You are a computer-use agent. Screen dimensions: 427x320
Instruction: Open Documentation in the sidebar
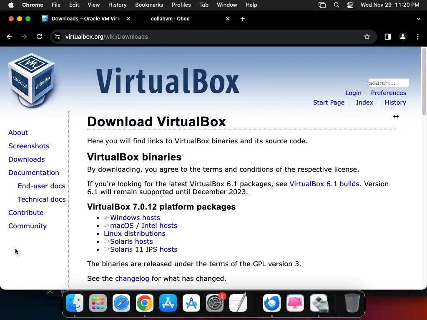(x=33, y=172)
